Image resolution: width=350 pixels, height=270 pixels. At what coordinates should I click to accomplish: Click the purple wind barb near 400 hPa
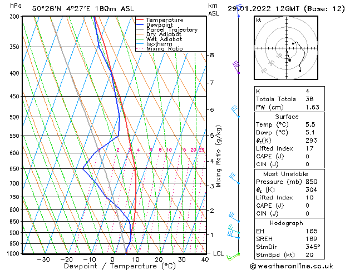point(236,67)
